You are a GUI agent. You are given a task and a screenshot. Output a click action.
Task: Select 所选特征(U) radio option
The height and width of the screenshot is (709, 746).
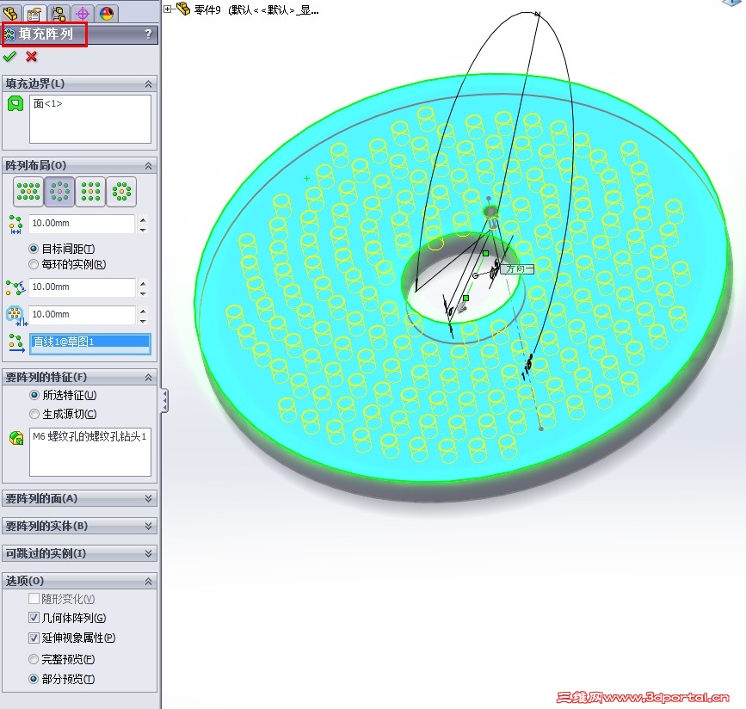34,395
